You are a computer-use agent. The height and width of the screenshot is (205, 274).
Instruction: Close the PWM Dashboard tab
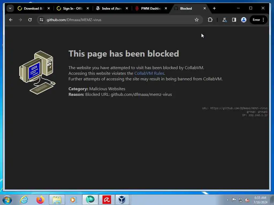(x=166, y=8)
